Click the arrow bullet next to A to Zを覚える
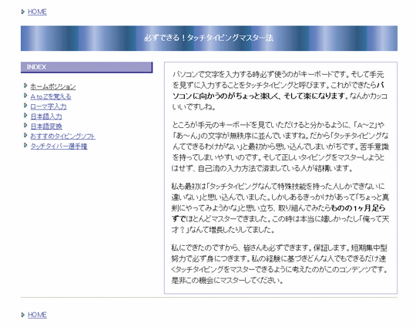The height and width of the screenshot is (327, 416). coord(25,96)
